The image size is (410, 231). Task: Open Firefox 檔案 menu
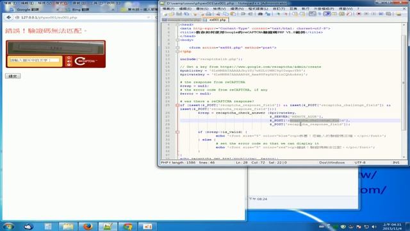pos(10,3)
